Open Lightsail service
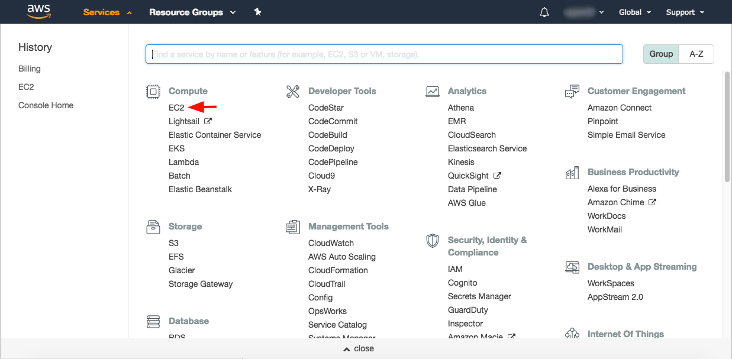Screen dimensions: 732x359 (184, 121)
